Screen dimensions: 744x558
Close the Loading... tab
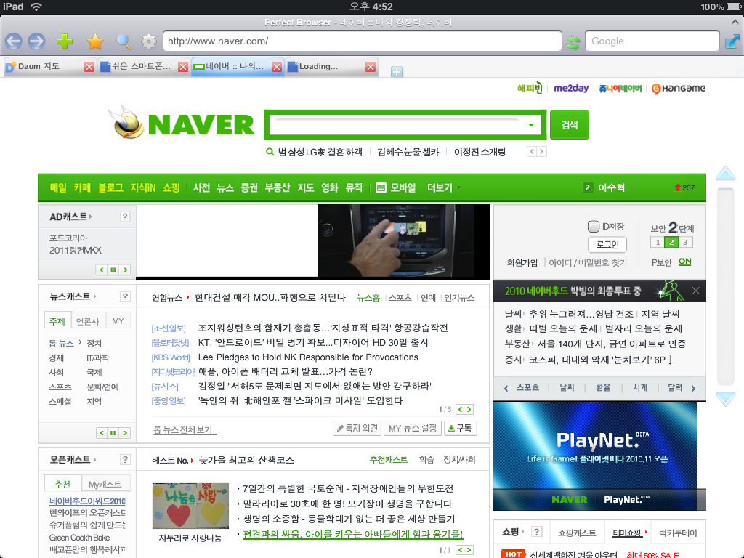coord(371,67)
